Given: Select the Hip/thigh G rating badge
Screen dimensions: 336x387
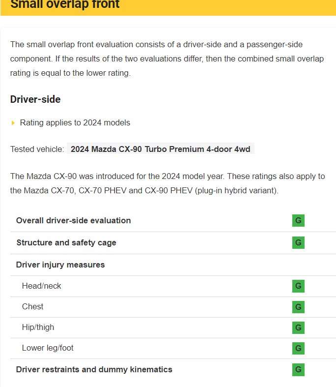Looking at the screenshot, I should point(298,327).
